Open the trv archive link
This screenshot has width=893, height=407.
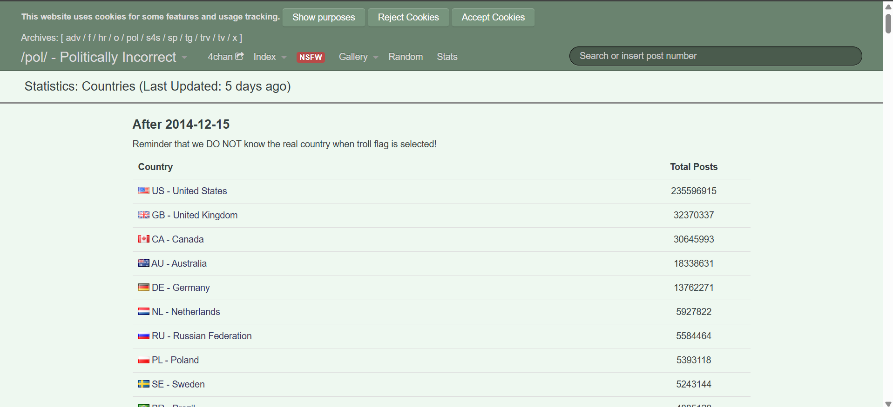(205, 38)
